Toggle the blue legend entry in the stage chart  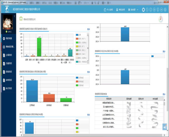80,78
